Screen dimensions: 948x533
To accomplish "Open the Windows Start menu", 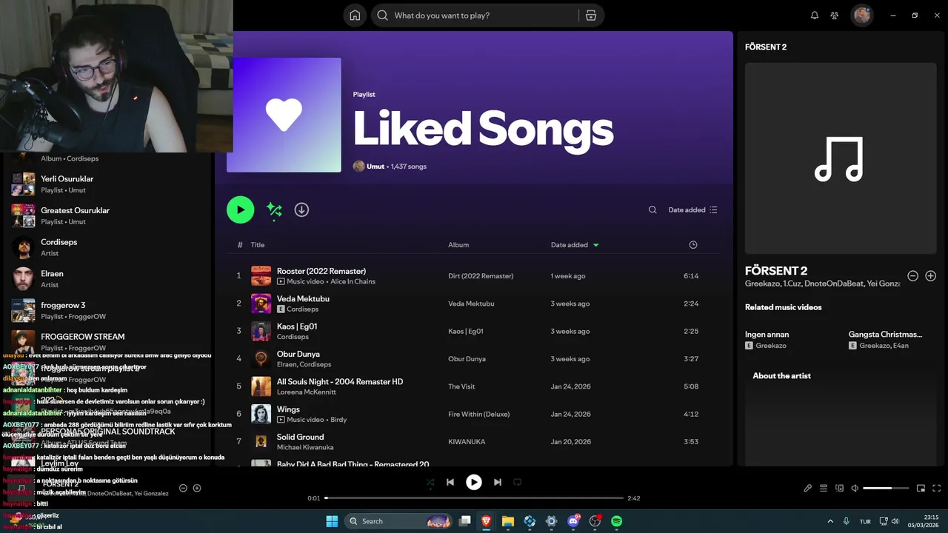I will point(332,521).
